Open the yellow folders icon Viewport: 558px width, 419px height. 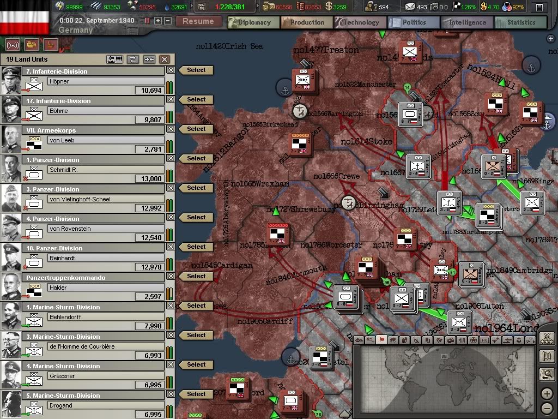point(32,45)
